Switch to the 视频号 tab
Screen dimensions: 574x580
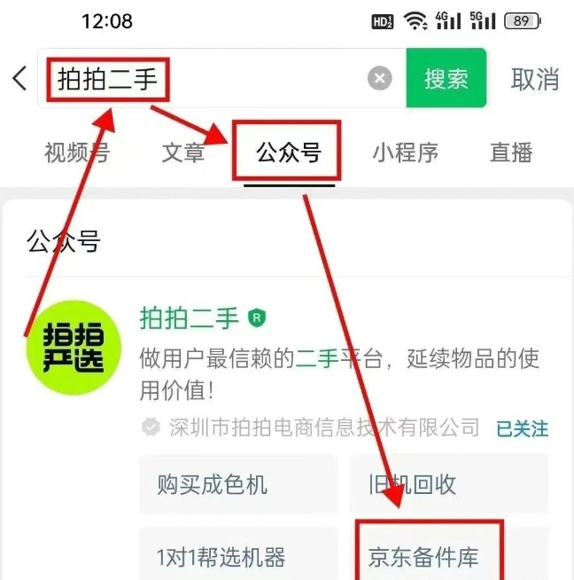77,152
